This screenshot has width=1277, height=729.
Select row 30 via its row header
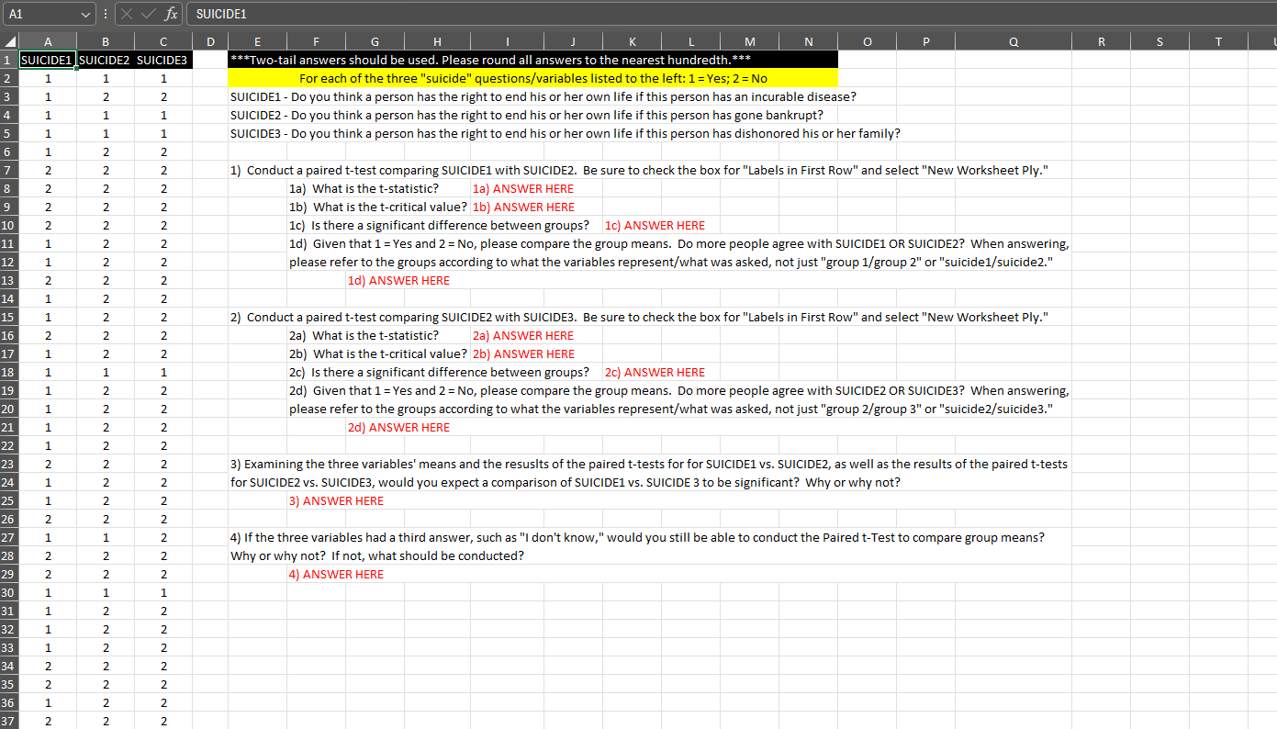(x=7, y=592)
